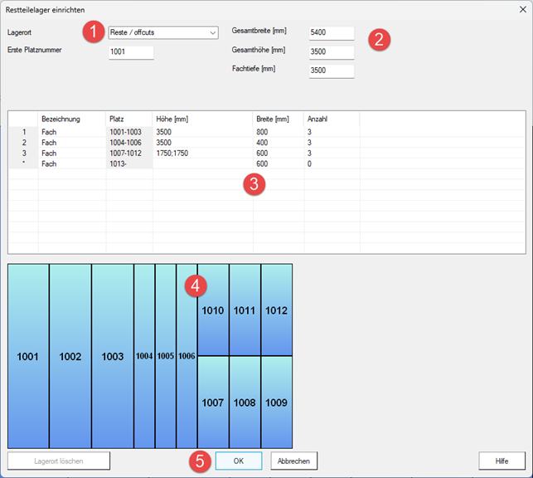Click the Höhe cell showing 1750;1750

(202, 154)
